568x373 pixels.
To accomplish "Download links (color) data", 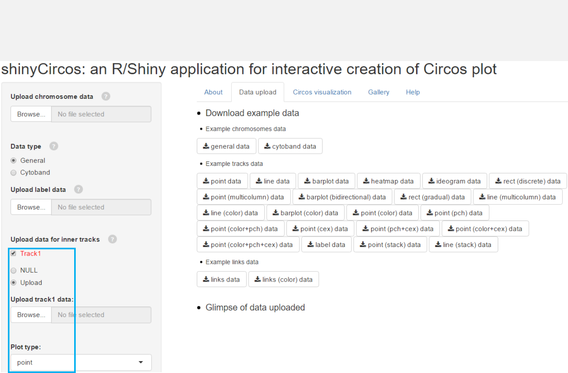I will (284, 279).
